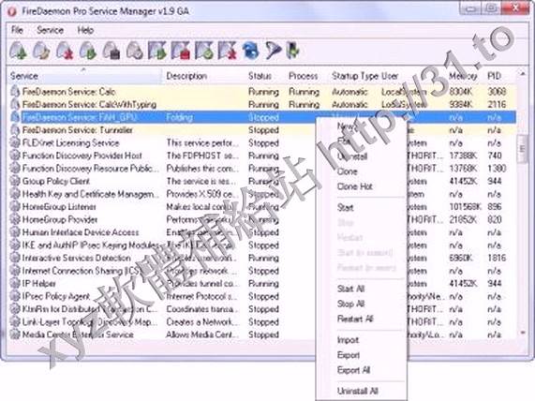Choose Start in the context menu
The image size is (535, 401).
click(346, 207)
